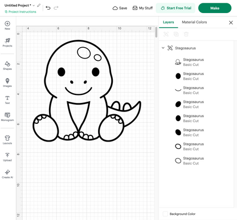
Task: Click the duplicate icon in Layers toolbar
Action: pos(176,34)
